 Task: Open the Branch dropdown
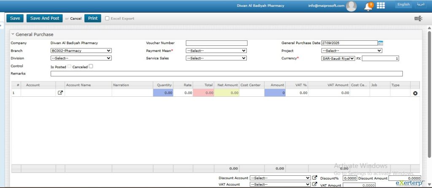click(81, 50)
